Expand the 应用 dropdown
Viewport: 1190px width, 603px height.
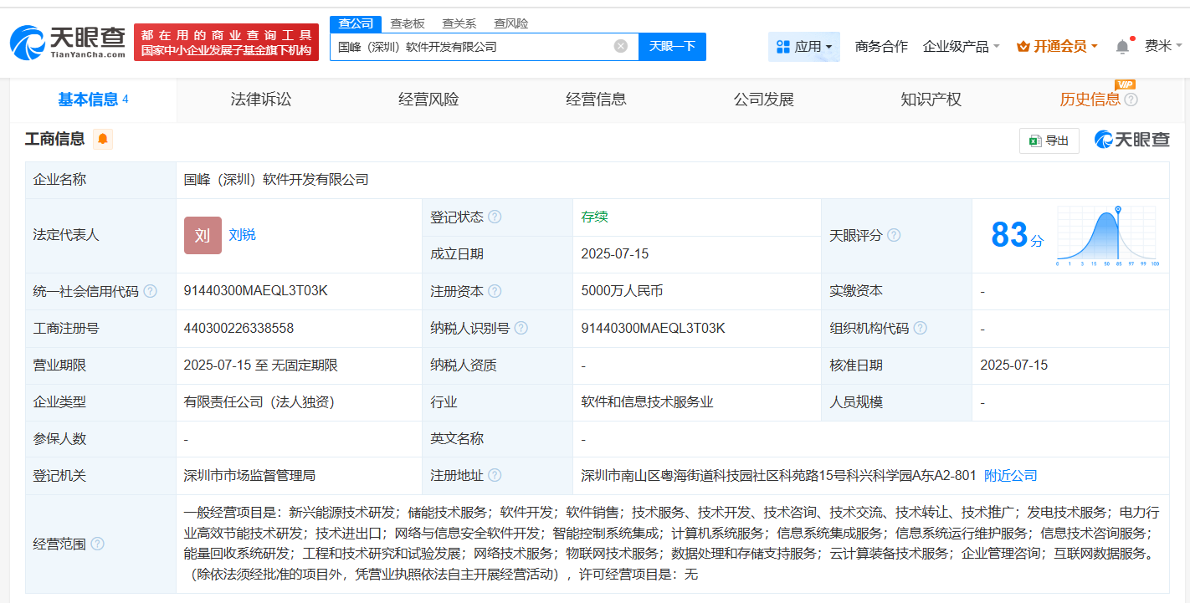(x=803, y=47)
